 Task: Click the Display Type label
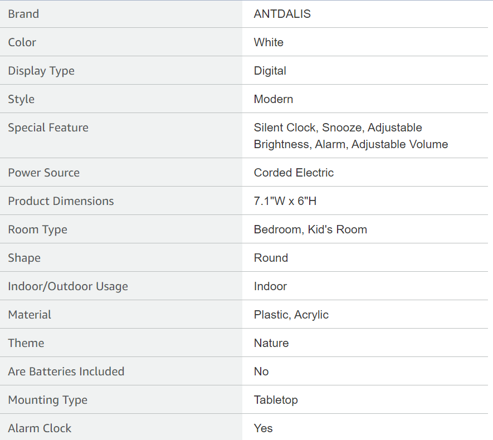click(x=41, y=71)
